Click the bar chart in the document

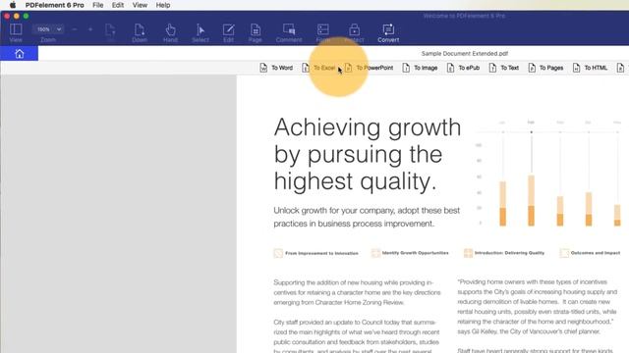tap(551, 174)
